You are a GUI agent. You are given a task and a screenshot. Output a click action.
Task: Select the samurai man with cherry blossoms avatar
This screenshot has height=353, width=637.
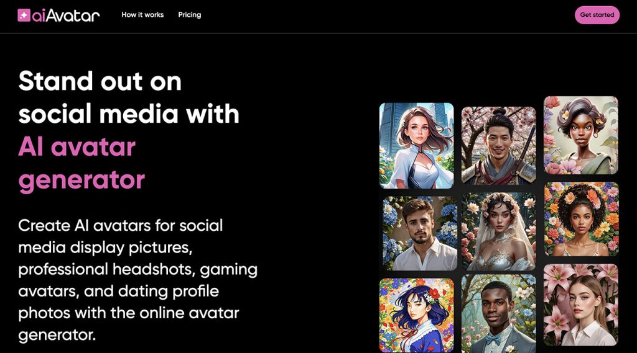[x=498, y=145]
